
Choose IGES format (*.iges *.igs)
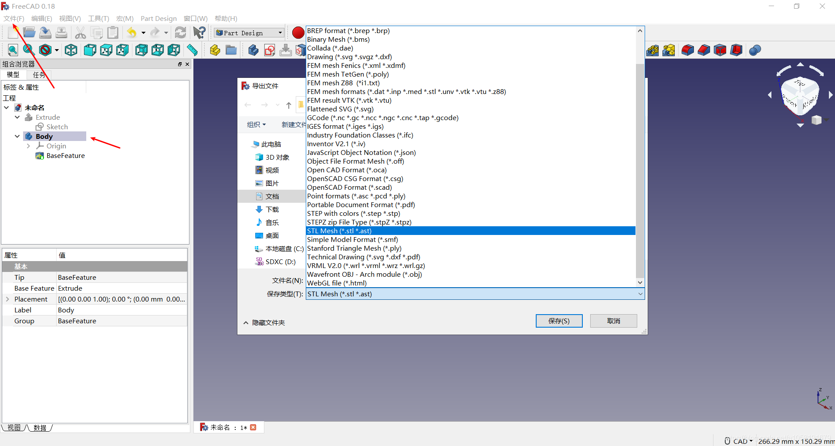[x=470, y=126]
